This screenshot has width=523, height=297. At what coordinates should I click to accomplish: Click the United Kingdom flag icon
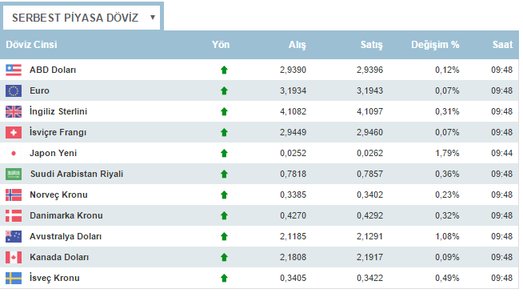click(14, 111)
